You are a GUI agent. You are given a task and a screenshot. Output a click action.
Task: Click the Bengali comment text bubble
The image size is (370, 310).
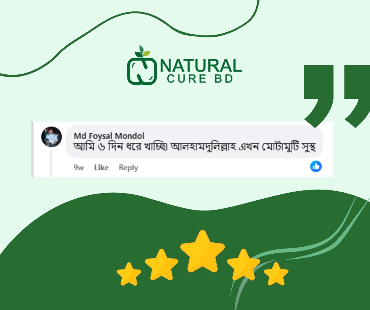(194, 142)
